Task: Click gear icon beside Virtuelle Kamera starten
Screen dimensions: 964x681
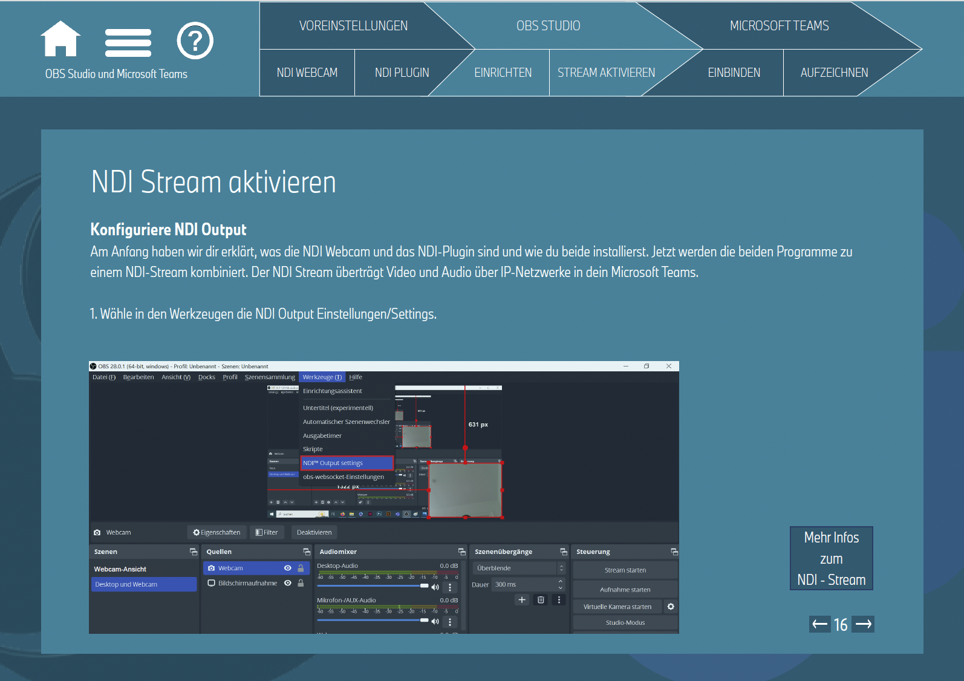Action: click(x=671, y=607)
